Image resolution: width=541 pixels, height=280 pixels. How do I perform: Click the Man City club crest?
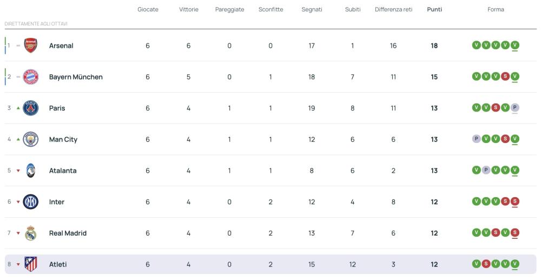(31, 140)
